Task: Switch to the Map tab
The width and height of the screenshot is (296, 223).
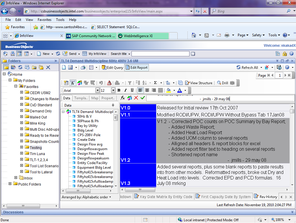Action: [95, 98]
